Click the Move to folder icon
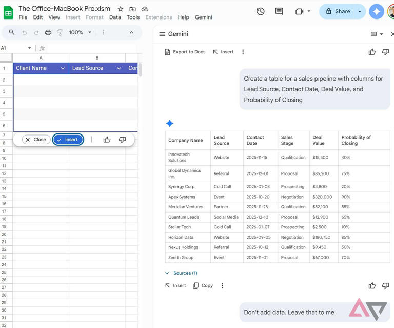Viewport: 394px width, 328px height. point(132,9)
